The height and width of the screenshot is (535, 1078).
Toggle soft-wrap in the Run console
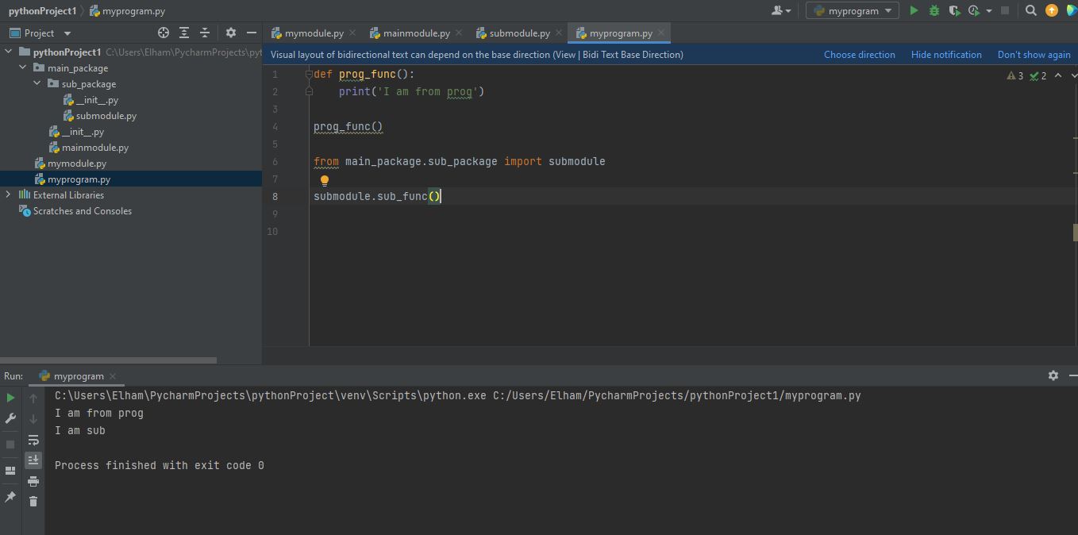(x=33, y=440)
